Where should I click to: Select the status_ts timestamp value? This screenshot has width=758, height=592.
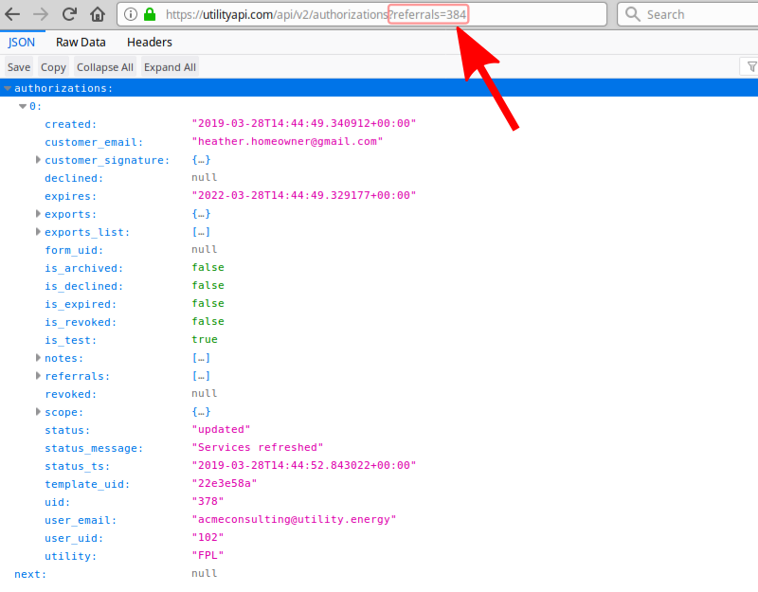(x=303, y=465)
